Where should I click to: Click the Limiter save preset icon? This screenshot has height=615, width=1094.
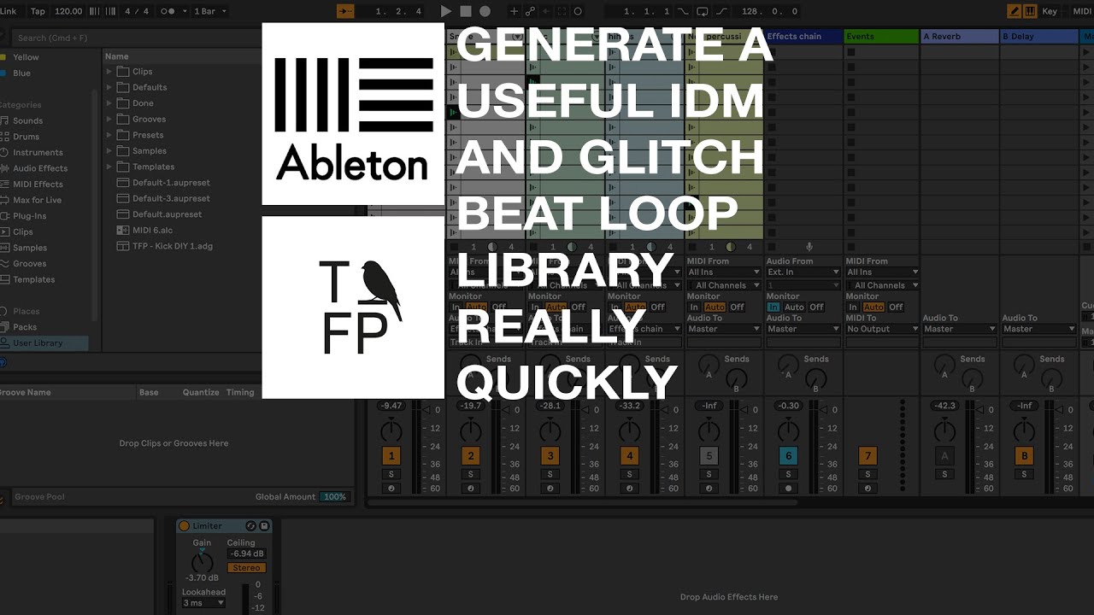(264, 526)
